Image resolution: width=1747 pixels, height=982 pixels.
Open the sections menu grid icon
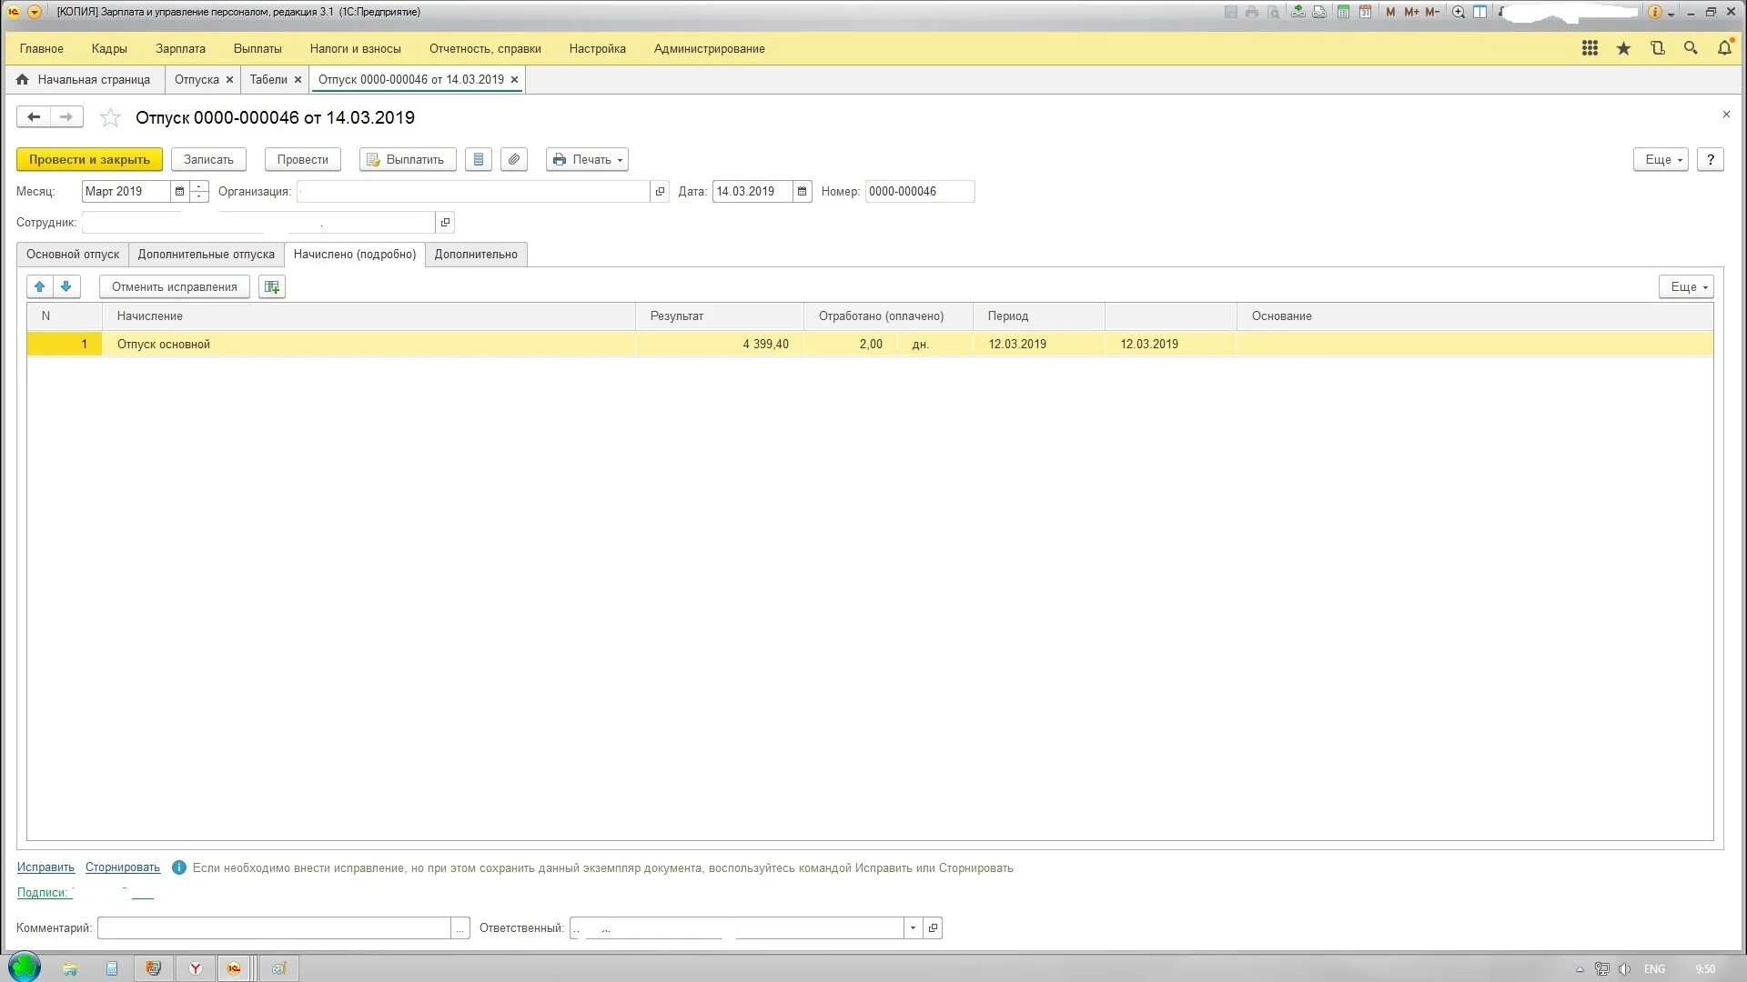(x=1590, y=48)
